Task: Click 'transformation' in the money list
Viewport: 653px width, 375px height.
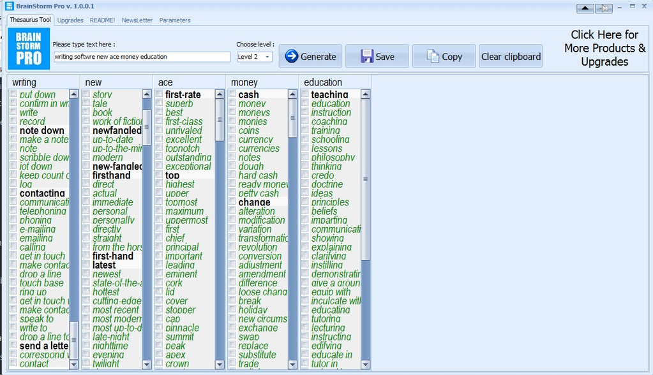Action: [x=263, y=238]
